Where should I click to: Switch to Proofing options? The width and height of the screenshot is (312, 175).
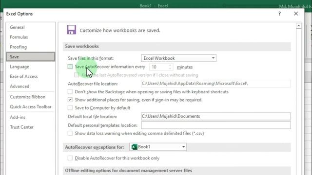[x=30, y=47]
